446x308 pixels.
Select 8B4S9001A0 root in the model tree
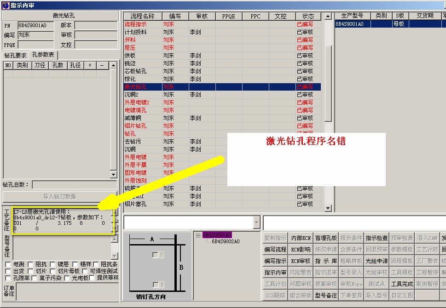[217, 235]
